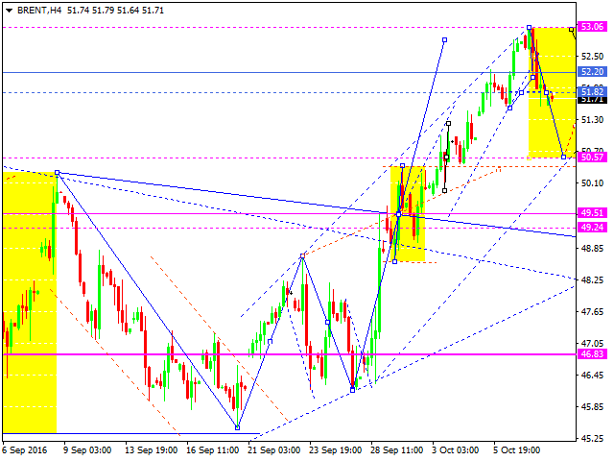
Task: Select the 49.24 magenta price label
Action: 593,228
